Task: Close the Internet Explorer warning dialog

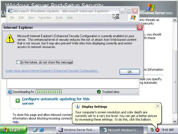Action: pyautogui.click(x=140, y=27)
